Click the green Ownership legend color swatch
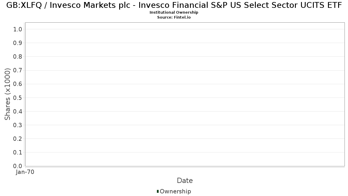 (x=158, y=191)
